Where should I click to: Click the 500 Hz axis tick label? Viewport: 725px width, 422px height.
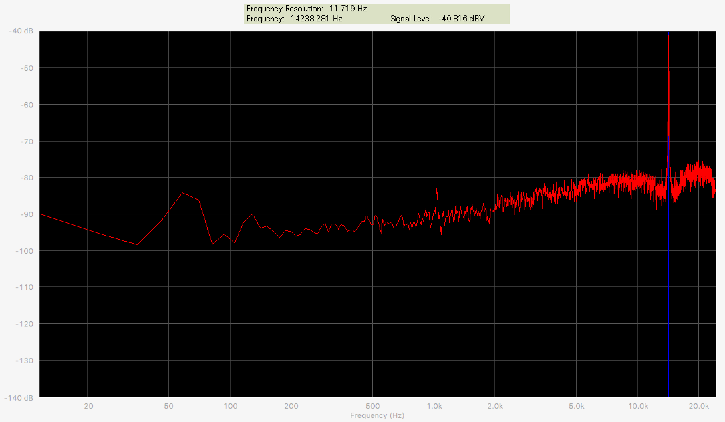click(x=373, y=406)
